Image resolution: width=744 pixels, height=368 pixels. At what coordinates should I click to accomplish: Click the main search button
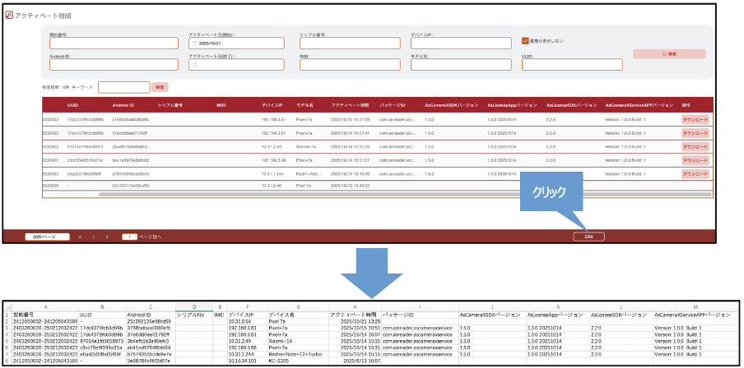coord(669,54)
